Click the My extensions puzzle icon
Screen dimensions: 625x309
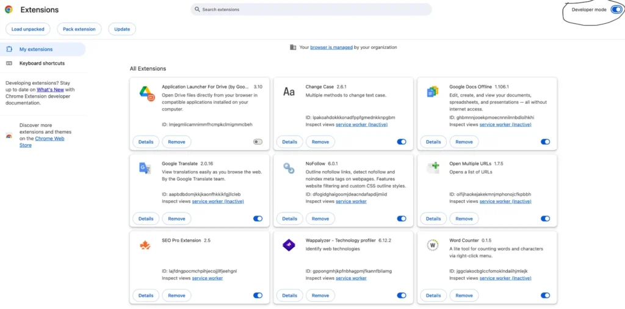pos(9,49)
